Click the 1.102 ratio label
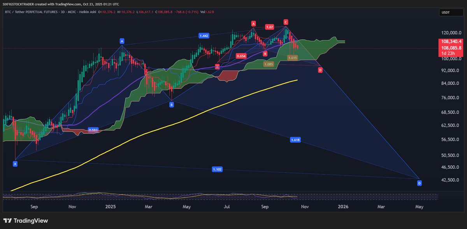 [x=218, y=169]
